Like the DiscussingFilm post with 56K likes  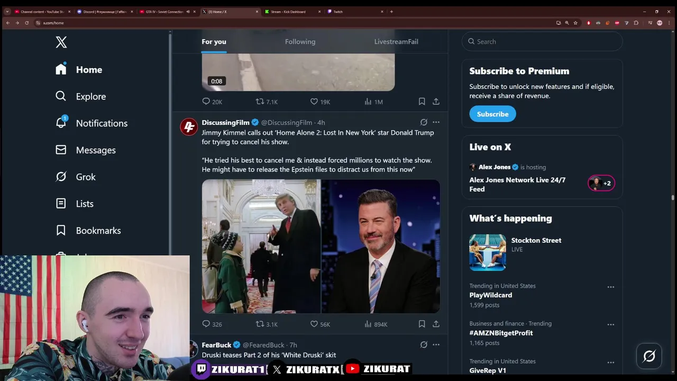click(320, 324)
